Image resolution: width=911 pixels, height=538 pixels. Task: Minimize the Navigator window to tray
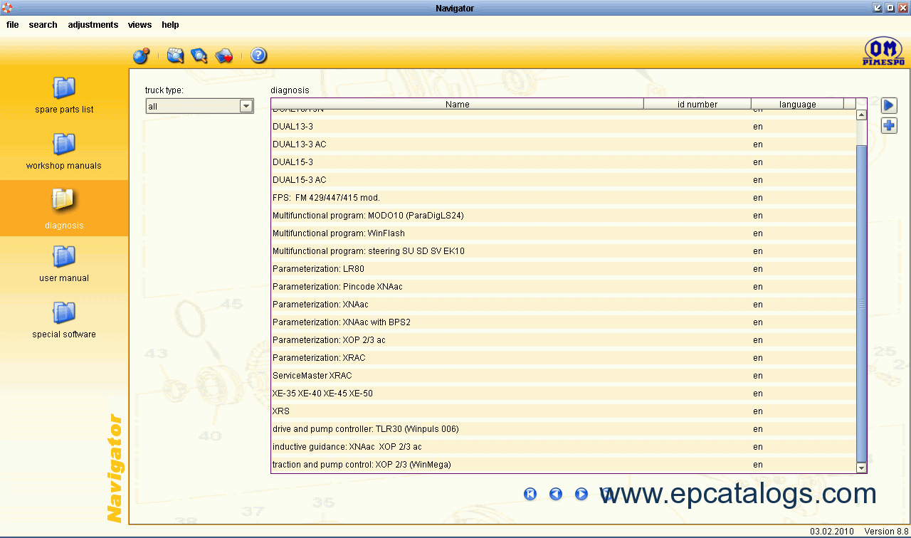[878, 8]
